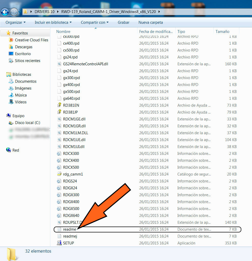Image resolution: width=252 pixels, height=261 pixels.
Task: Click the back navigation arrow button
Action: click(5, 11)
